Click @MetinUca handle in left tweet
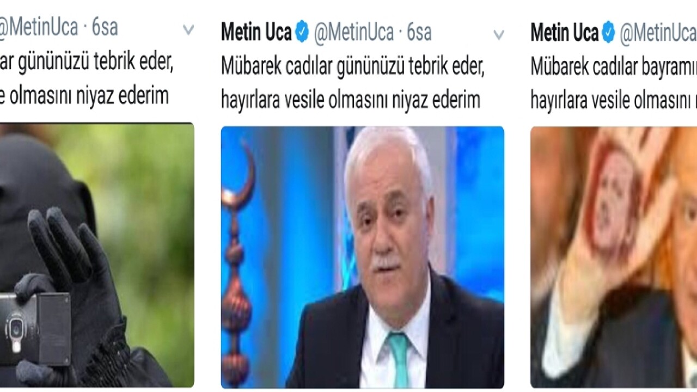This screenshot has width=697, height=392. pos(39,27)
